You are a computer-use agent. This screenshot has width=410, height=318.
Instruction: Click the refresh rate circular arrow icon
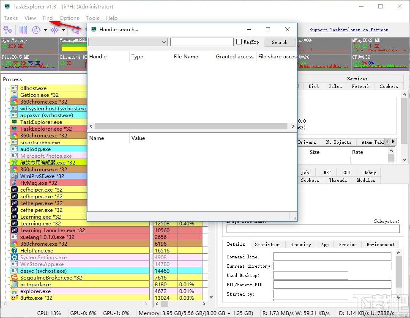coord(36,30)
